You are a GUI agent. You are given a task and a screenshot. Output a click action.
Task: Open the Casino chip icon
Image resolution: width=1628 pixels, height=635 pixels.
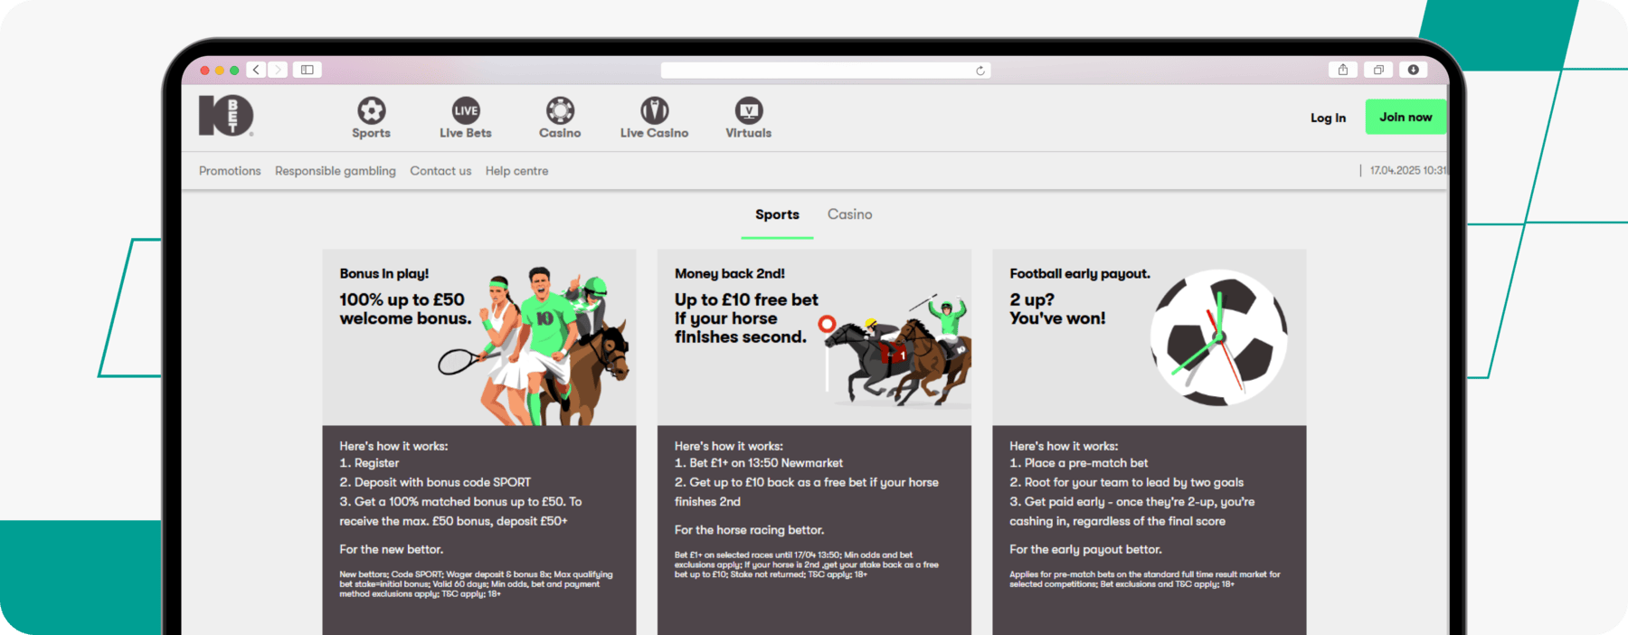560,110
